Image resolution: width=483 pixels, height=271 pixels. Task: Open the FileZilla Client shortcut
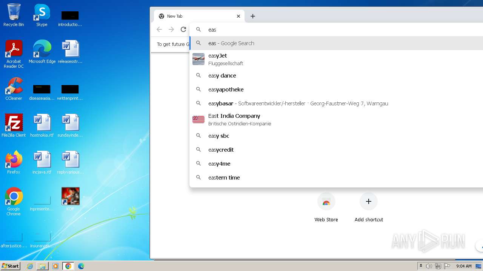click(x=14, y=126)
